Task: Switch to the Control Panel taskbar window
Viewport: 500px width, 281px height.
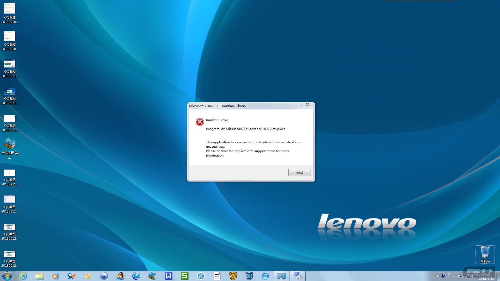Action: point(282,276)
